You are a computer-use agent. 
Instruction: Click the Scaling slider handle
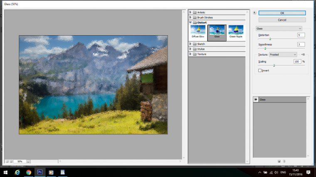pos(274,65)
